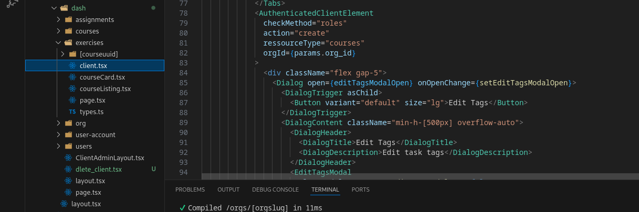Click the U git status badge of dlete_client.tsx
Image resolution: width=639 pixels, height=212 pixels.
153,170
